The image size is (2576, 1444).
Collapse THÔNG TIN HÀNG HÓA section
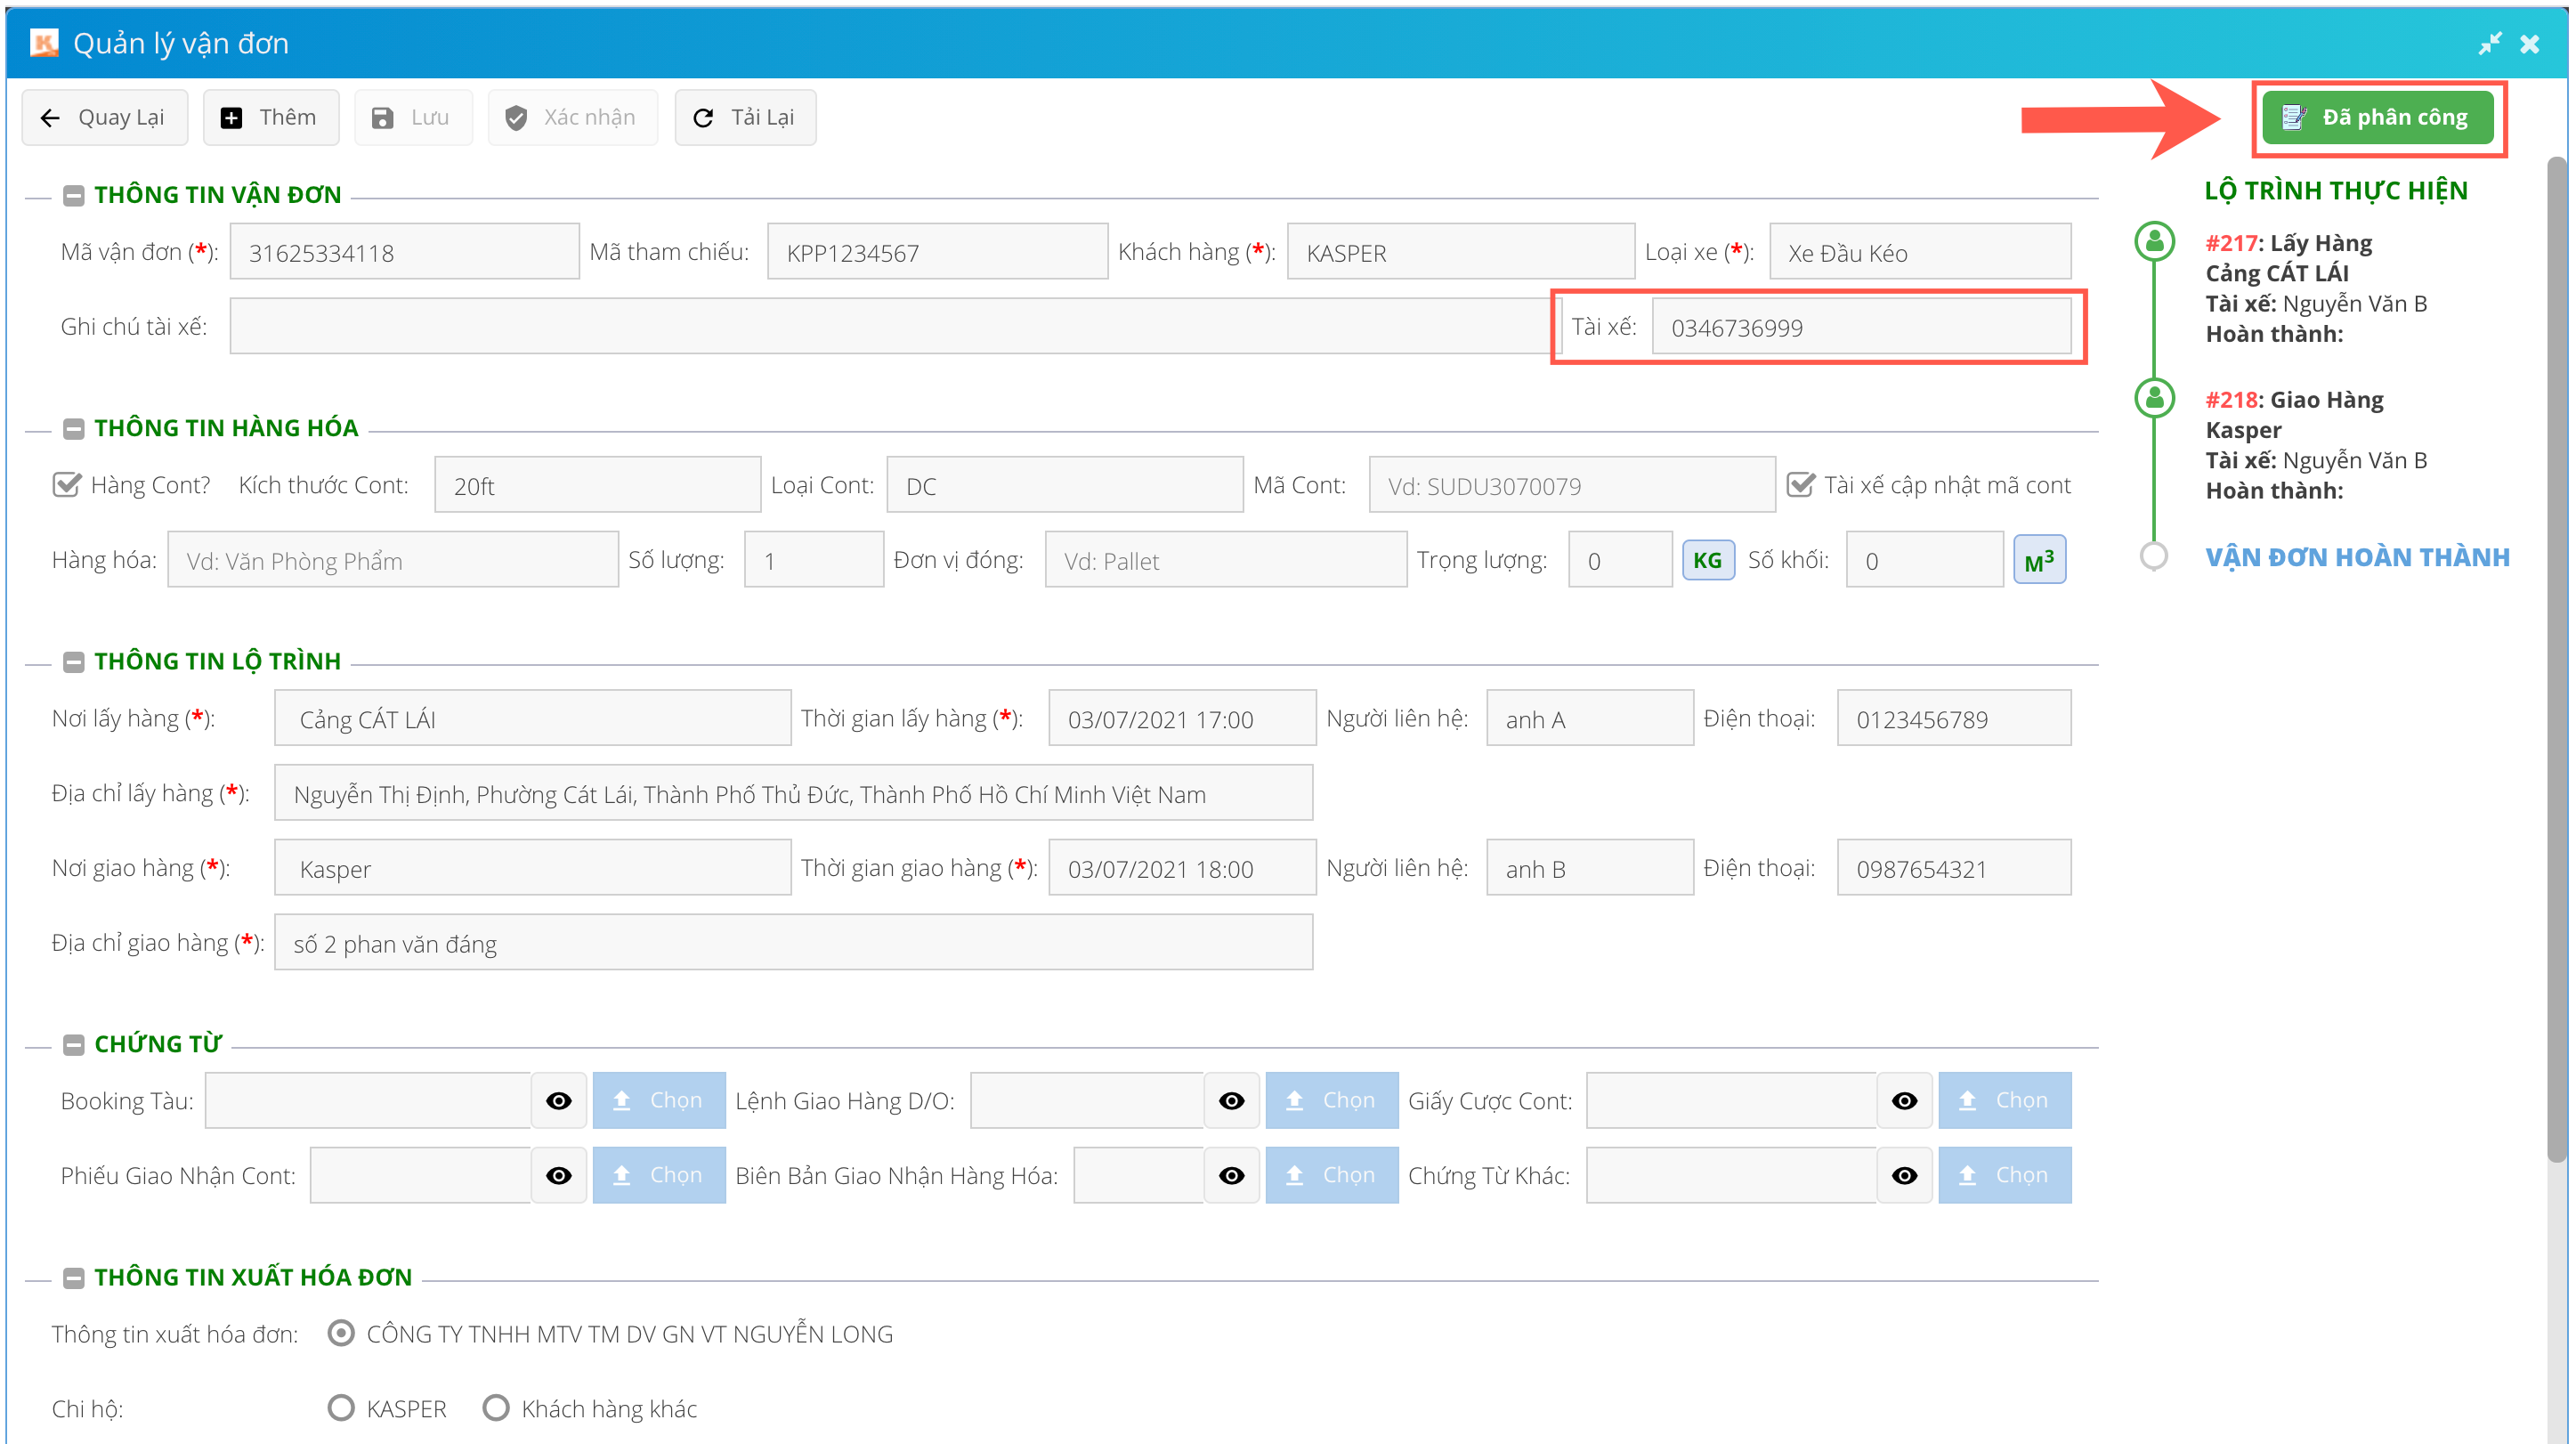point(73,428)
